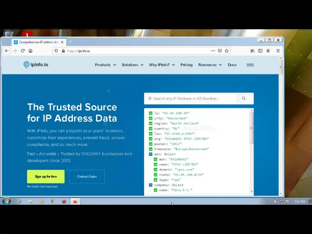312x234 pixels.
Task: Click the 7:11 PM system clock
Action: [300, 202]
